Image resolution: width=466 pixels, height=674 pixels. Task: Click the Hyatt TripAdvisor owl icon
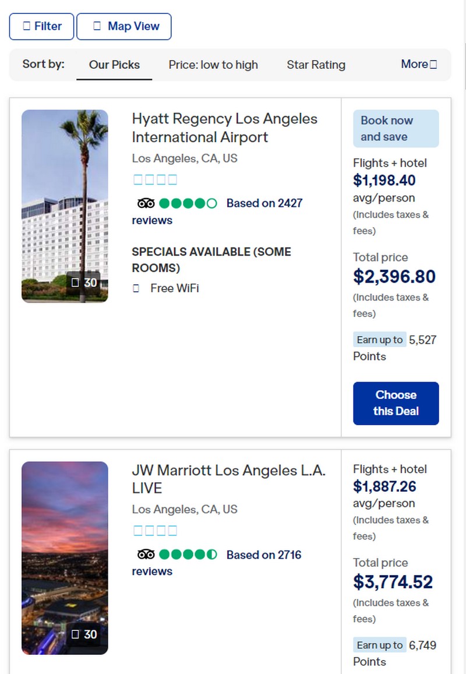[146, 203]
